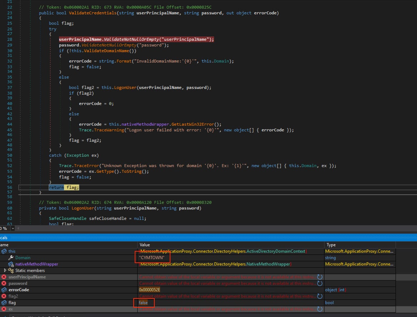Expand the Static members tree node
417x317 pixels.
tap(5, 271)
